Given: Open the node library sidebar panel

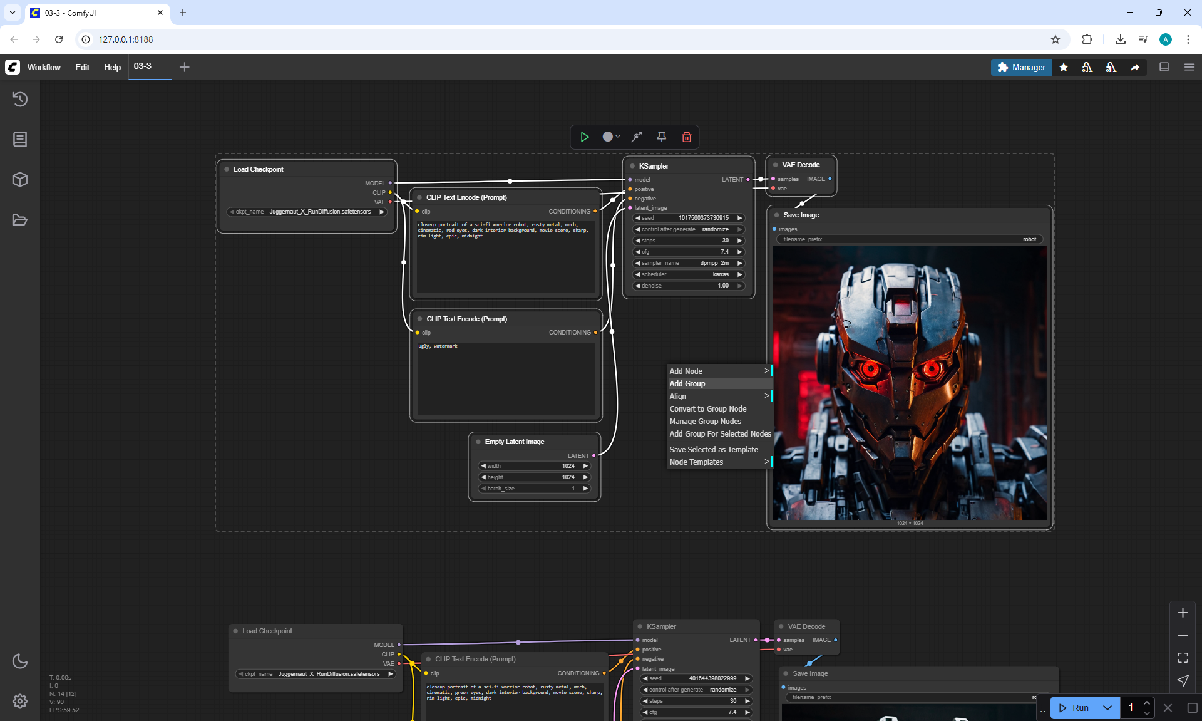Looking at the screenshot, I should [20, 139].
